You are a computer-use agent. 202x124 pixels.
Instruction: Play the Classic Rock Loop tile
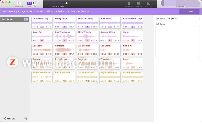(132, 23)
